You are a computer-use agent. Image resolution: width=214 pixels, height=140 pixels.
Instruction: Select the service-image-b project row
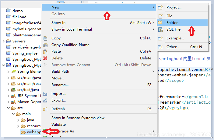point(23,47)
